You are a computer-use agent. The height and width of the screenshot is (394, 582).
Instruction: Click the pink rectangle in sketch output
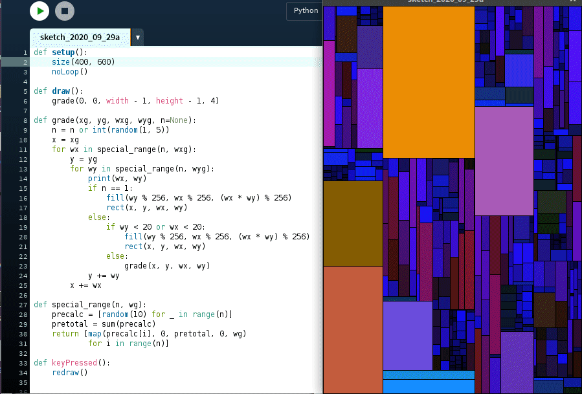(504, 160)
